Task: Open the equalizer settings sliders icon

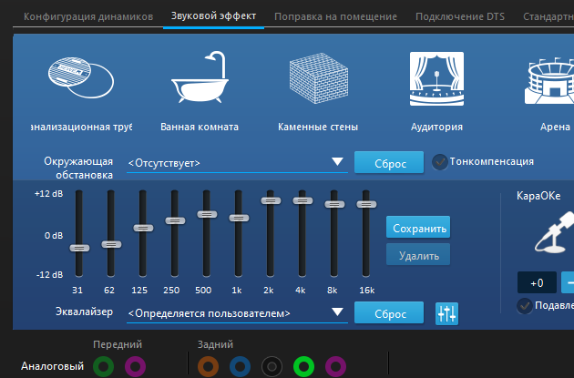Action: coord(446,313)
